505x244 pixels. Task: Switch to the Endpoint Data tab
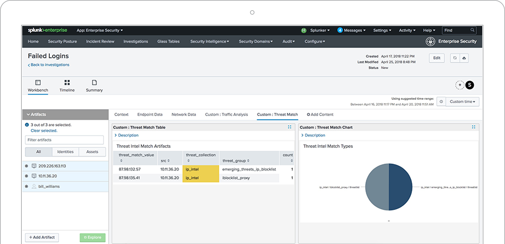point(150,114)
